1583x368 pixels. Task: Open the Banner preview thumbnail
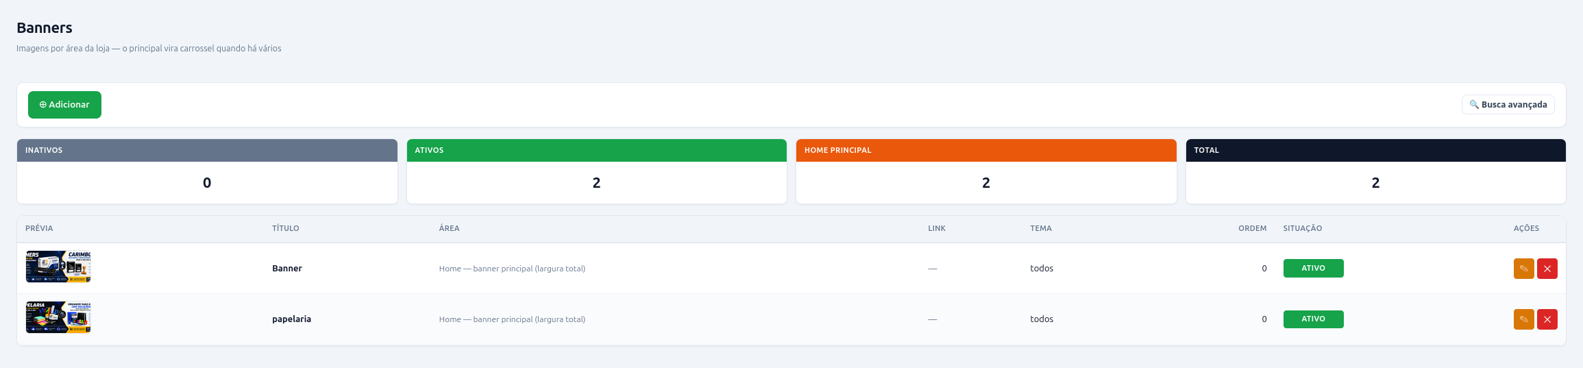pyautogui.click(x=58, y=267)
